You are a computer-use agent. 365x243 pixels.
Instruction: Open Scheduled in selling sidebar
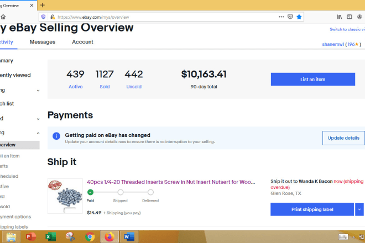coord(9,176)
